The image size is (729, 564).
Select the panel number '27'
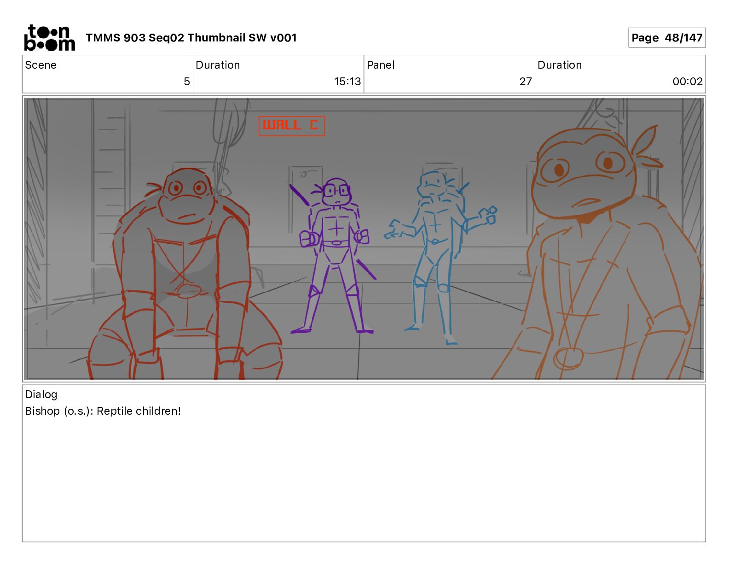(526, 82)
